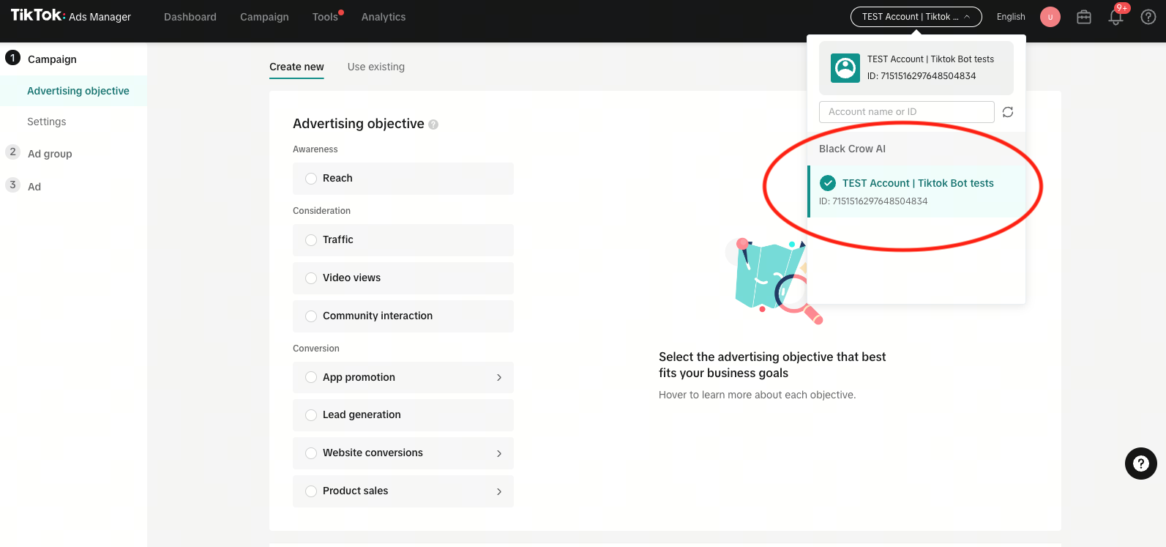Select the Lead generation radio button
1166x547 pixels.
[x=311, y=415]
